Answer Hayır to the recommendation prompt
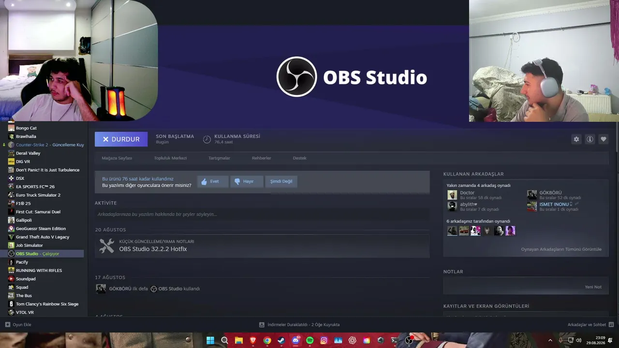The height and width of the screenshot is (348, 619). tap(247, 182)
